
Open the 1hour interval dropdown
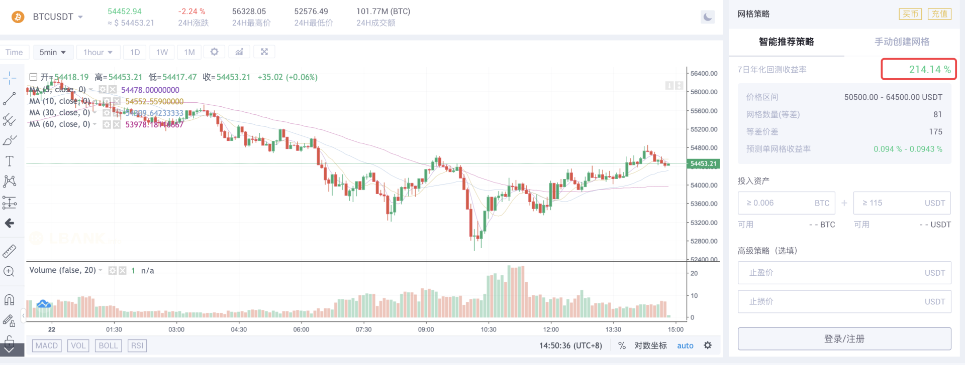(x=98, y=52)
